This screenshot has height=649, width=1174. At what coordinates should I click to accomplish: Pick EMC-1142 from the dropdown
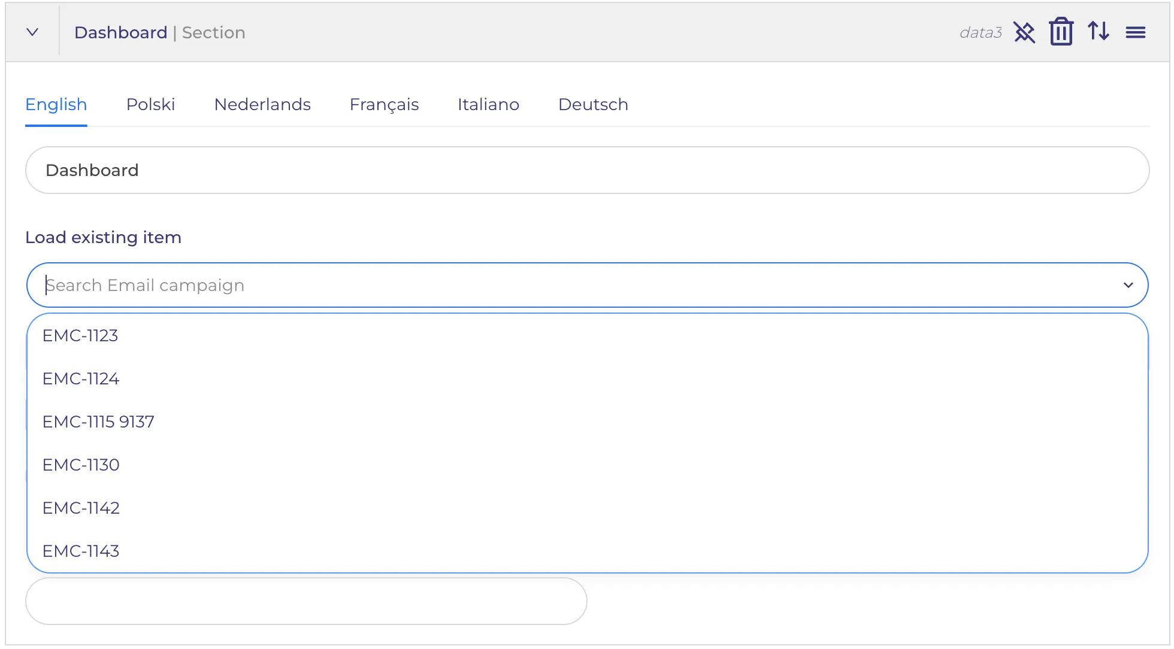587,508
